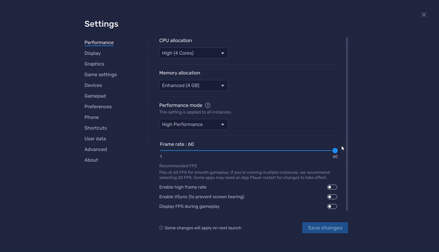Image resolution: width=439 pixels, height=252 pixels.
Task: Click the settings panel vertical scrollbar
Action: click(x=347, y=124)
